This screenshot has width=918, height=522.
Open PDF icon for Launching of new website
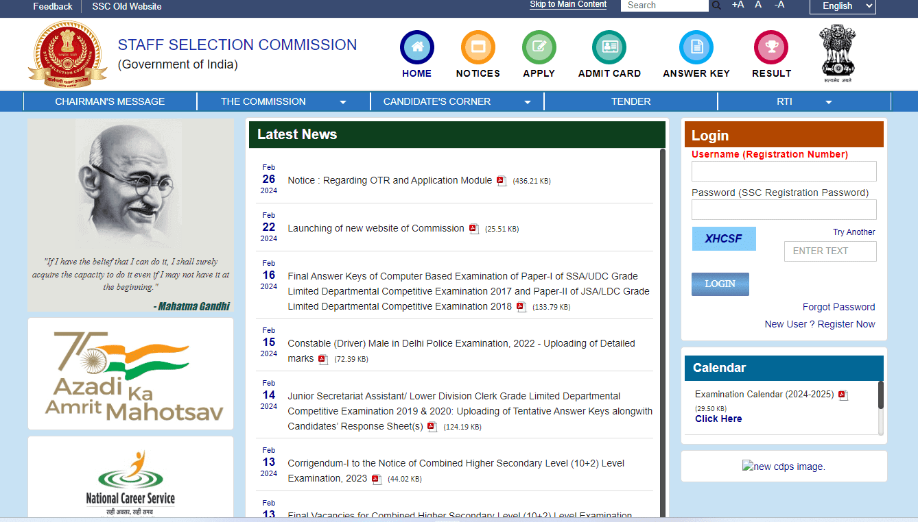click(x=474, y=229)
